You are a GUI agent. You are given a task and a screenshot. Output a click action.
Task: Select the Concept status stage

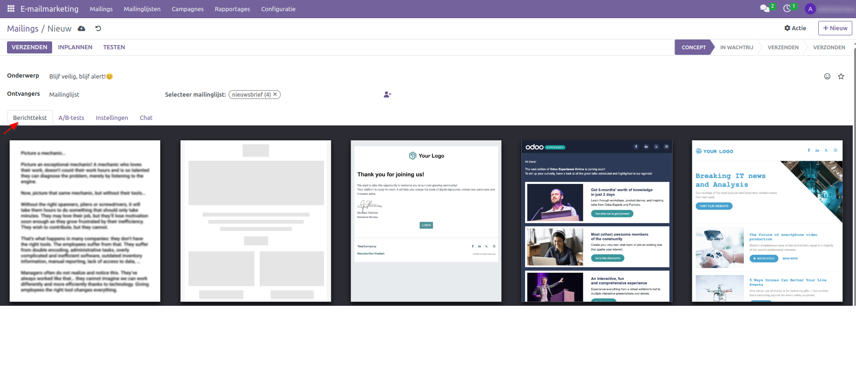pos(694,47)
